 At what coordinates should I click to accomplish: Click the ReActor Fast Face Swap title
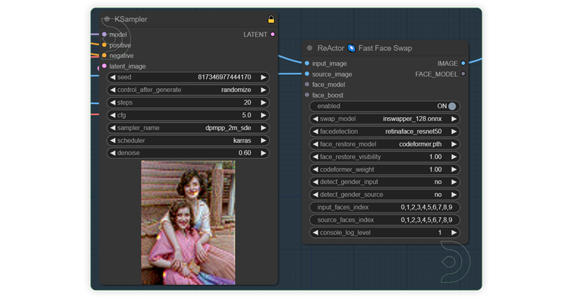pos(365,48)
